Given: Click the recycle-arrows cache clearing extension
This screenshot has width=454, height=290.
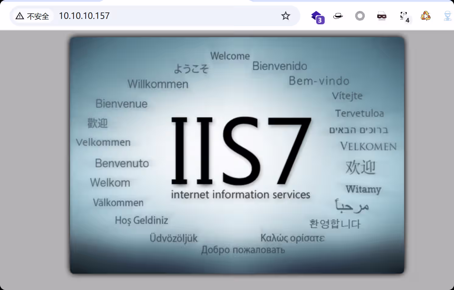Looking at the screenshot, I should pos(426,16).
